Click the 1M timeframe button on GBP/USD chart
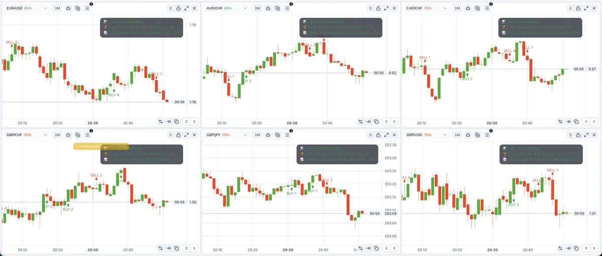 [x=458, y=135]
